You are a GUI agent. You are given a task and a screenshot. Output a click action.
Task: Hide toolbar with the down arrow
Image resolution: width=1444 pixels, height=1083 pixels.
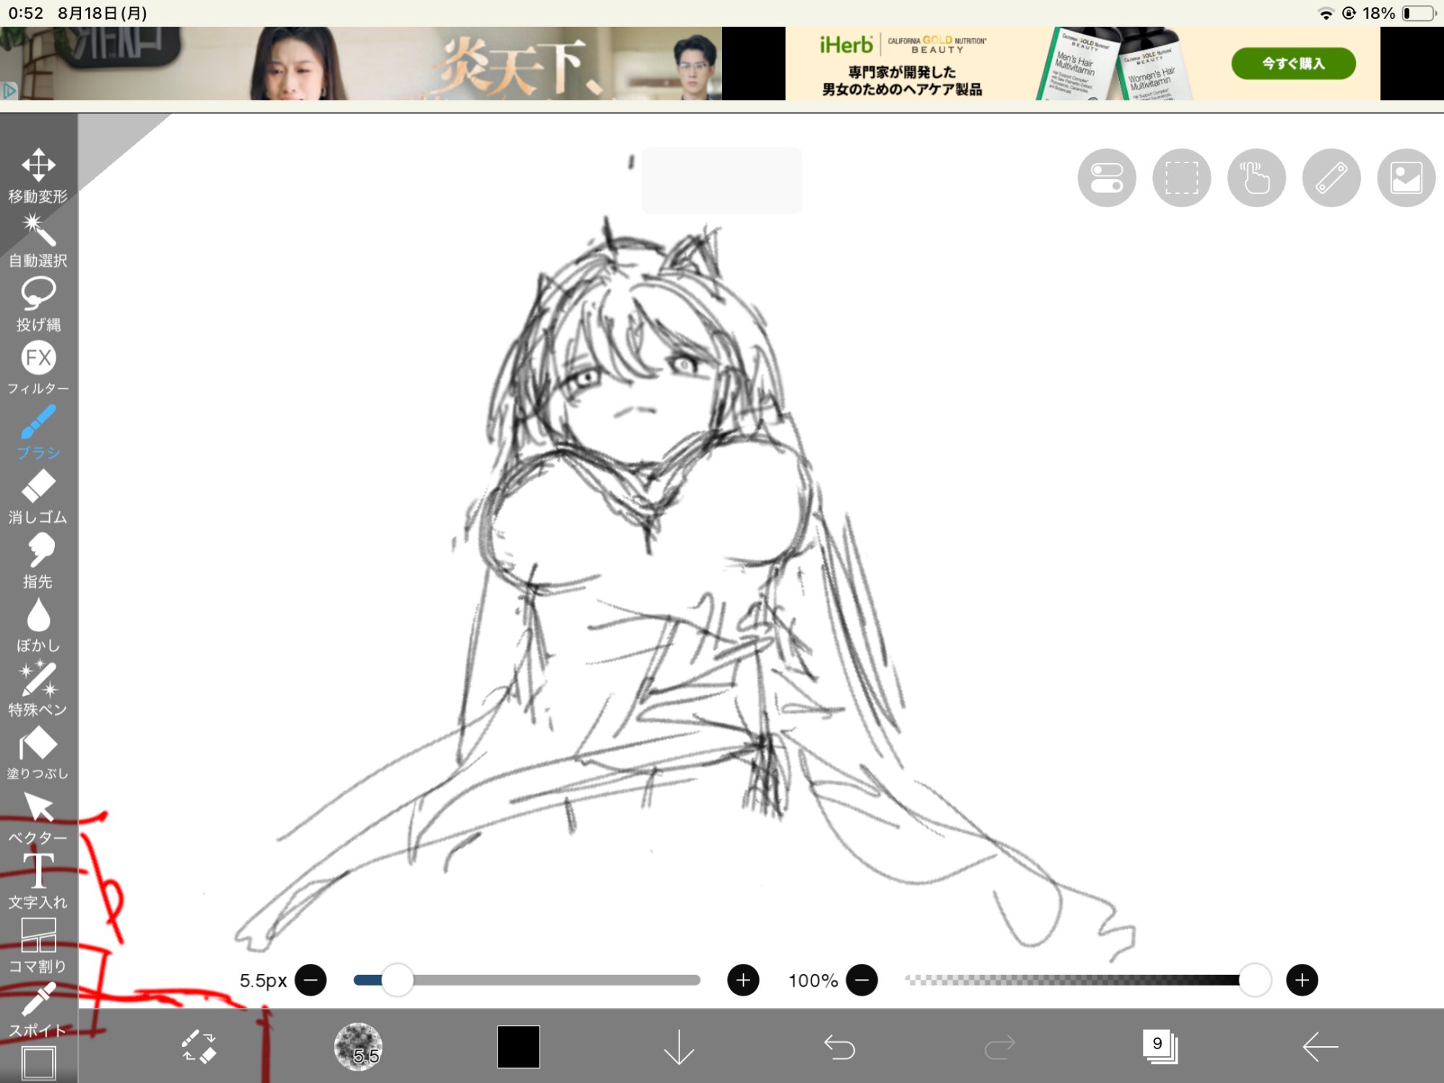click(x=679, y=1047)
